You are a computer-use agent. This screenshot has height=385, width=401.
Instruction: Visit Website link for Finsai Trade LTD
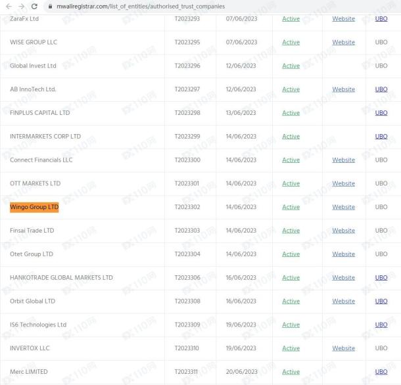click(343, 231)
